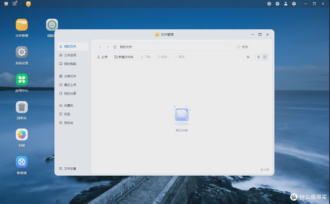
Task: Close the 文件管理 window
Action: click(267, 34)
